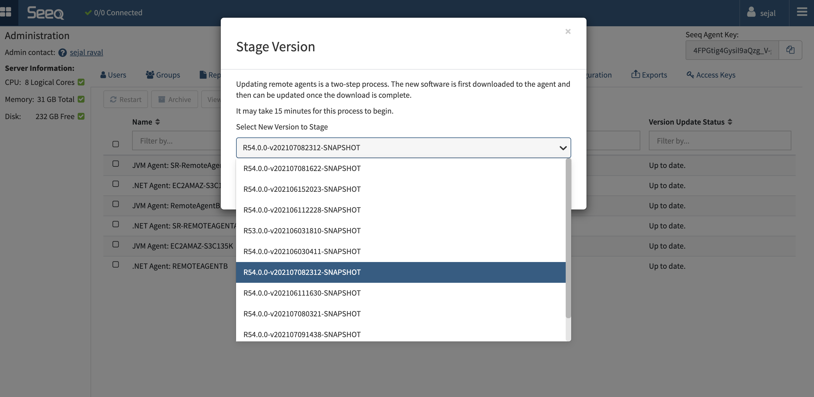Close the Stage Version dialog
This screenshot has width=814, height=397.
(568, 31)
